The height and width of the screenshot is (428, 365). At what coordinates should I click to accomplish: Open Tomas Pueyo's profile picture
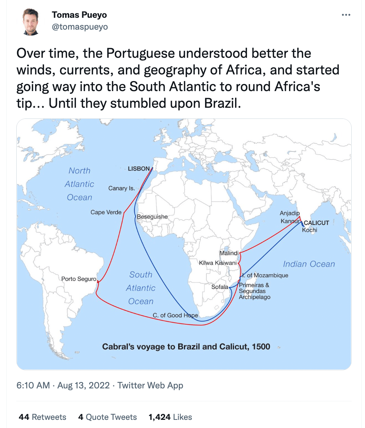(31, 22)
